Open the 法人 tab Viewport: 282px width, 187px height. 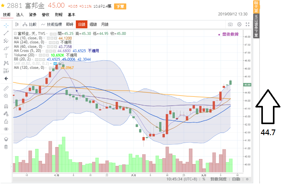[20, 14]
